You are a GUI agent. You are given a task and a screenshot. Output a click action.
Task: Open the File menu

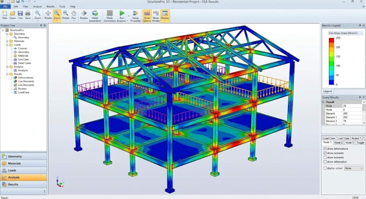click(5, 6)
